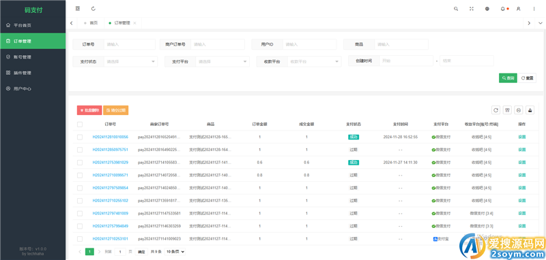Click the refresh page icon in the header
546x260 pixels.
point(94,9)
